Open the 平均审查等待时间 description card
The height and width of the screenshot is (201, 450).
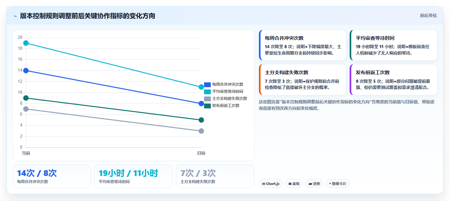393,45
